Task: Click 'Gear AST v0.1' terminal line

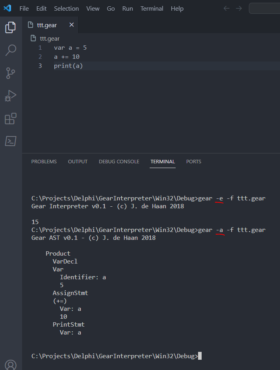Action: click(93, 238)
